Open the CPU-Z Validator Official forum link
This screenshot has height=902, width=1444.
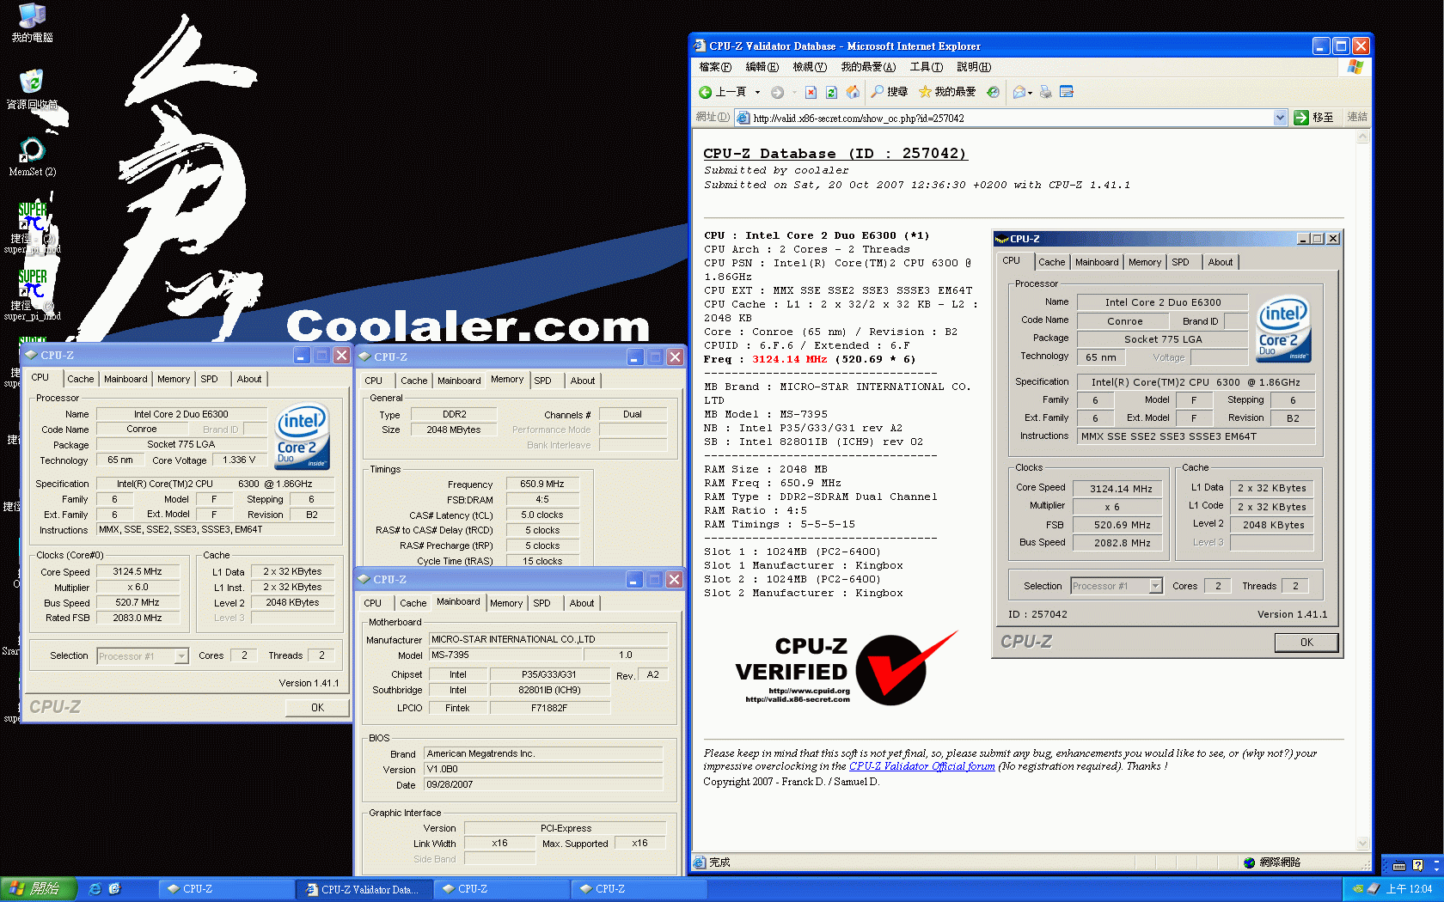(922, 766)
